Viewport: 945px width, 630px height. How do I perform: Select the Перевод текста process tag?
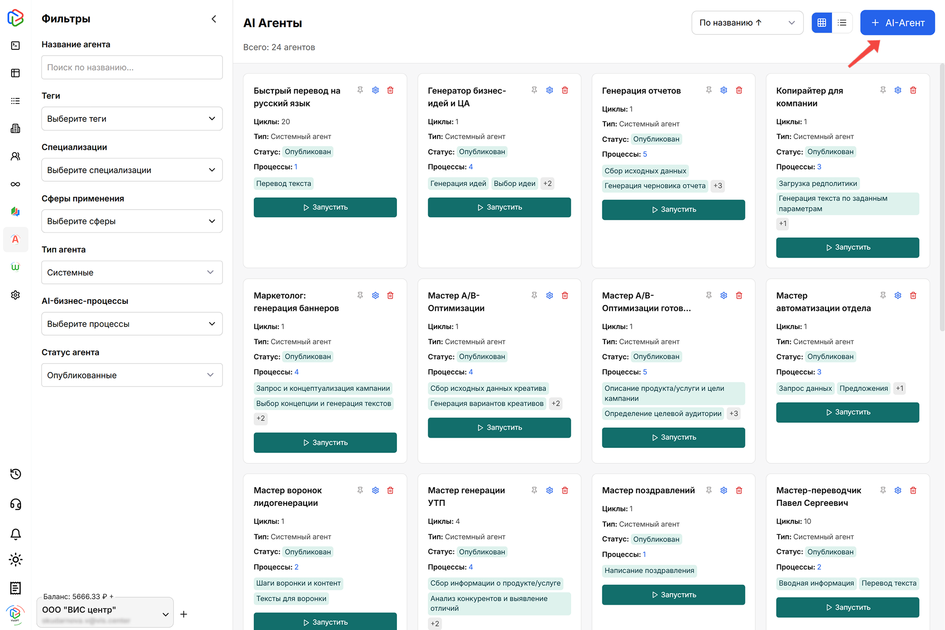pos(283,183)
